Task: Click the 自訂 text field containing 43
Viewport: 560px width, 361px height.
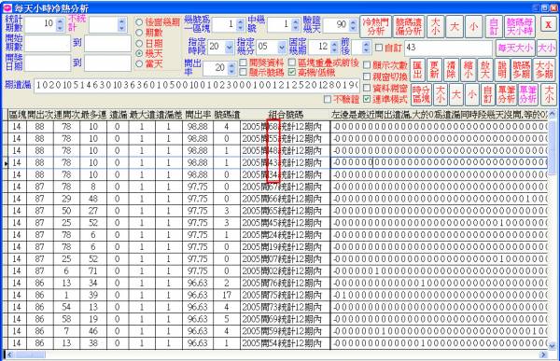Action: (449, 48)
